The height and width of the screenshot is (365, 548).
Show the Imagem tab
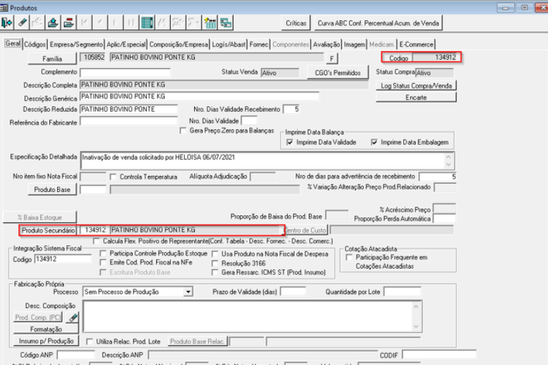[x=355, y=44]
